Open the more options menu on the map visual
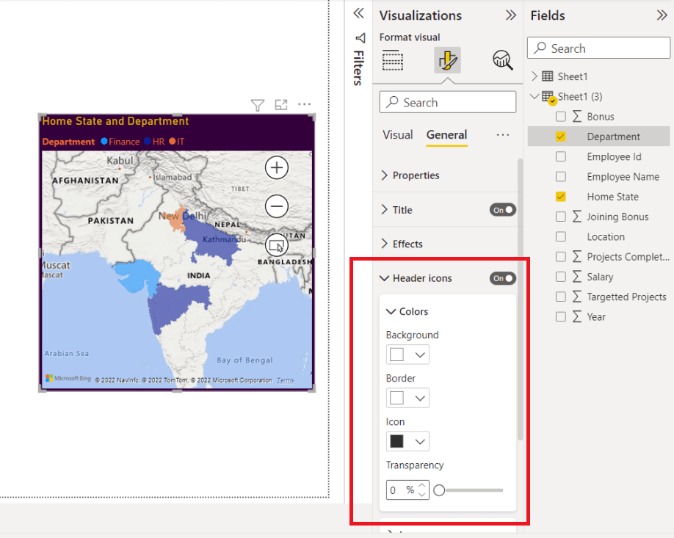The width and height of the screenshot is (674, 538). pyautogui.click(x=304, y=105)
